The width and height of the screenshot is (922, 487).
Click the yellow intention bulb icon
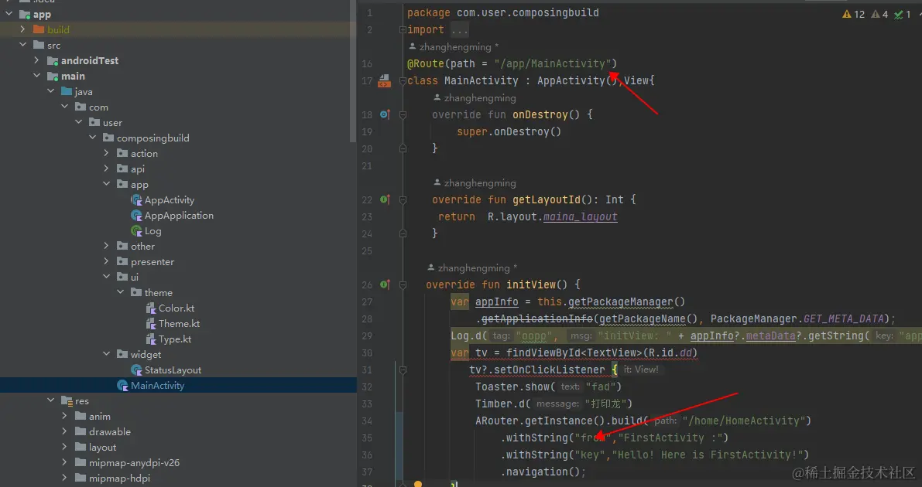pos(417,484)
